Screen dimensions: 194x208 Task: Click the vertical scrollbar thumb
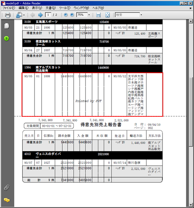point(191,112)
